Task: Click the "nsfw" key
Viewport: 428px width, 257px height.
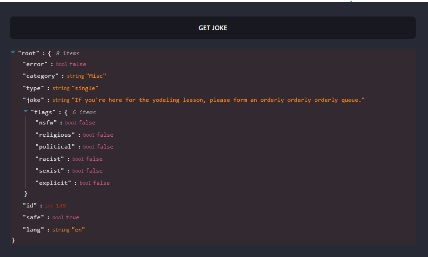Action: coord(46,123)
